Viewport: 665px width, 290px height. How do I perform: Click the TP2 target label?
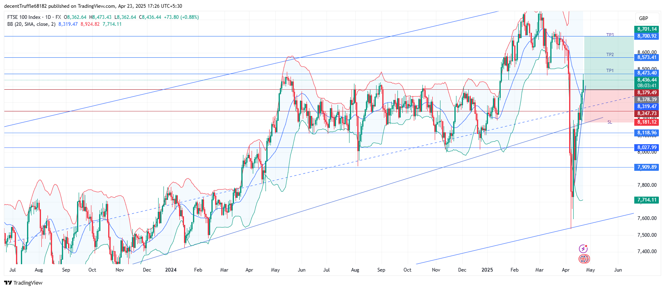pos(610,54)
